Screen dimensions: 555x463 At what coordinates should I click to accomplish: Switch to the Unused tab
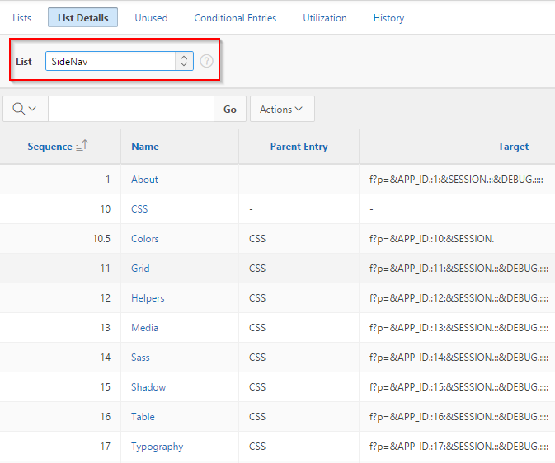point(151,18)
